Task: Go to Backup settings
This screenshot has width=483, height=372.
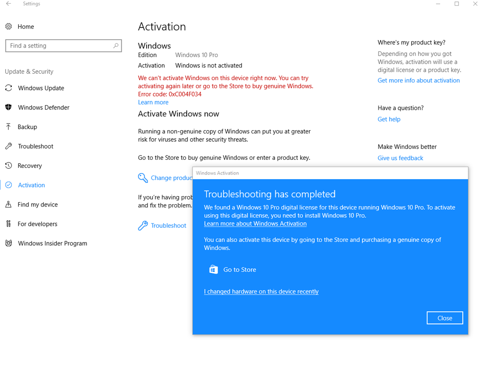Action: (x=27, y=127)
